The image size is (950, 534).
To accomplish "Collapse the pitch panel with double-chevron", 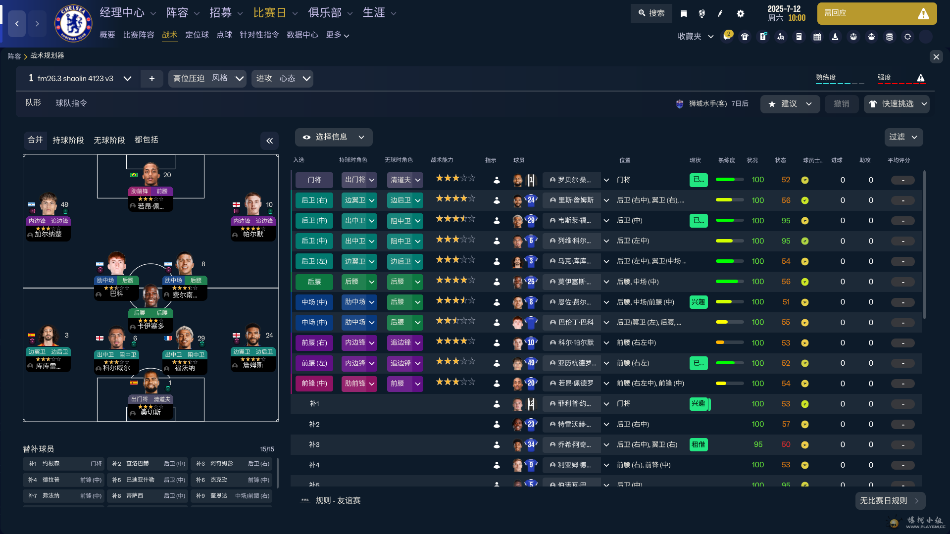I will (x=270, y=141).
